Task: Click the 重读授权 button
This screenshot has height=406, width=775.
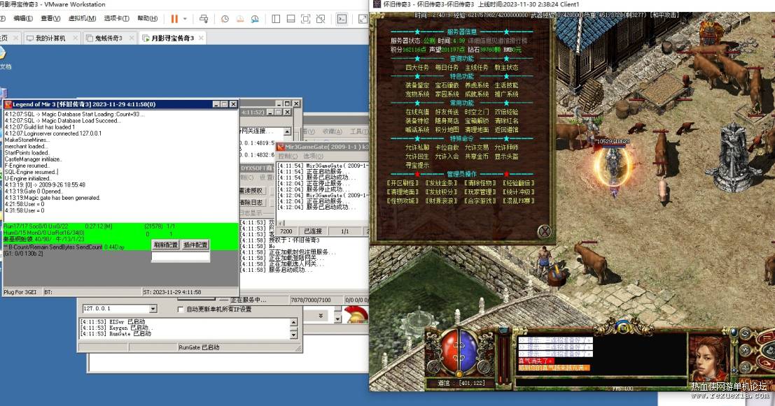Action: 251,191
